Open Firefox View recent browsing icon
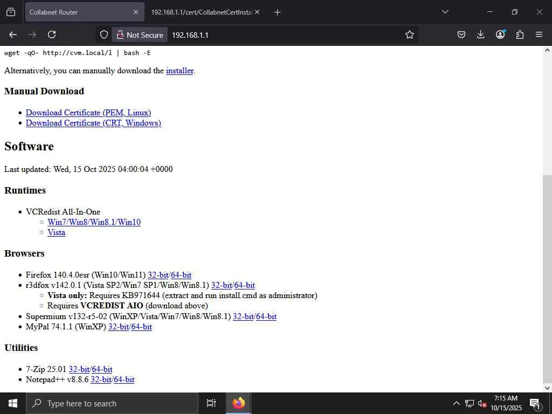The height and width of the screenshot is (414, 552). (x=11, y=12)
